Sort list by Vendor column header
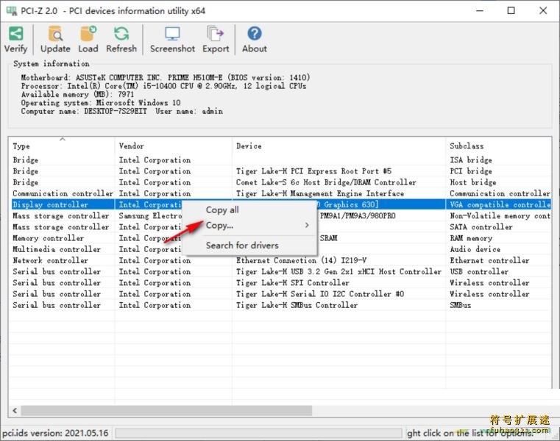 [x=173, y=146]
